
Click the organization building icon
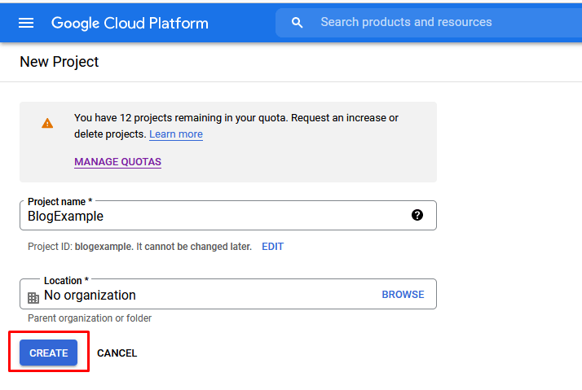pyautogui.click(x=33, y=297)
